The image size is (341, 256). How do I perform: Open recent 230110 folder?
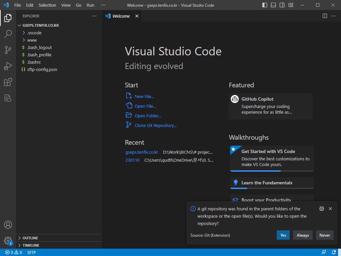(132, 160)
